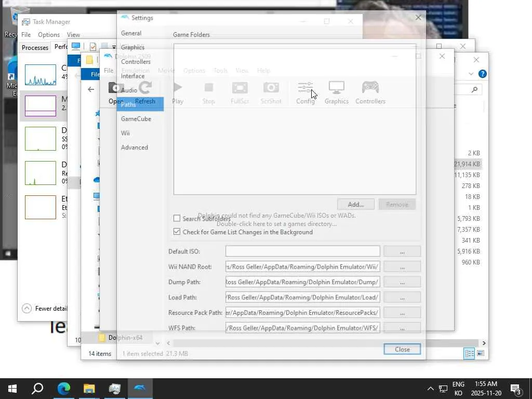
Task: Click the search magnifier in File Explorer
Action: point(474,89)
